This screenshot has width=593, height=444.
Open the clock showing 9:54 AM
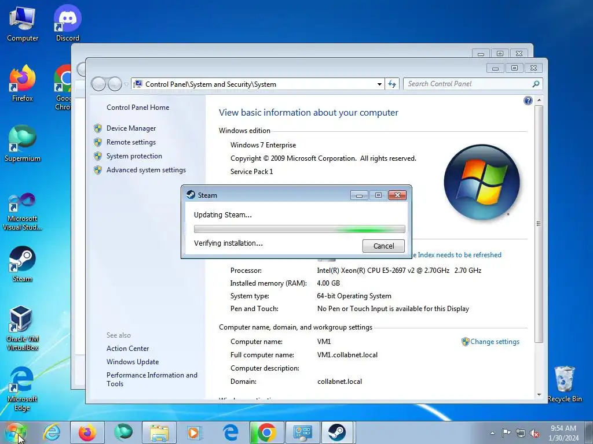563,432
